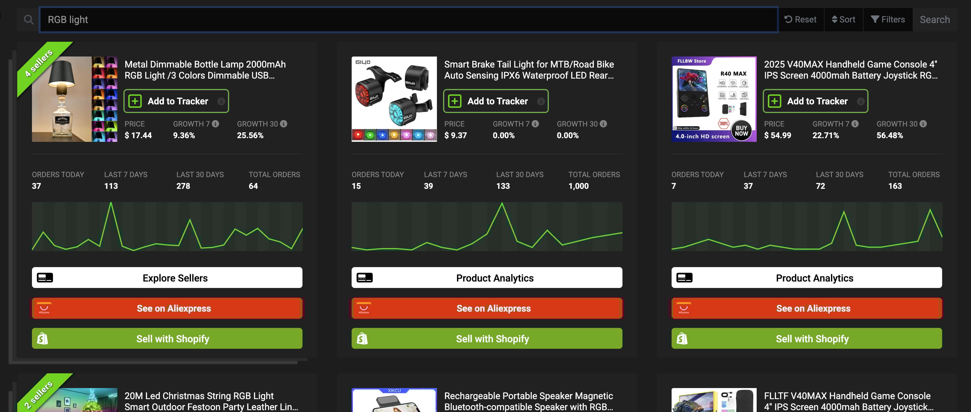Open the Smart Brake Tail Light thumbnail

394,99
